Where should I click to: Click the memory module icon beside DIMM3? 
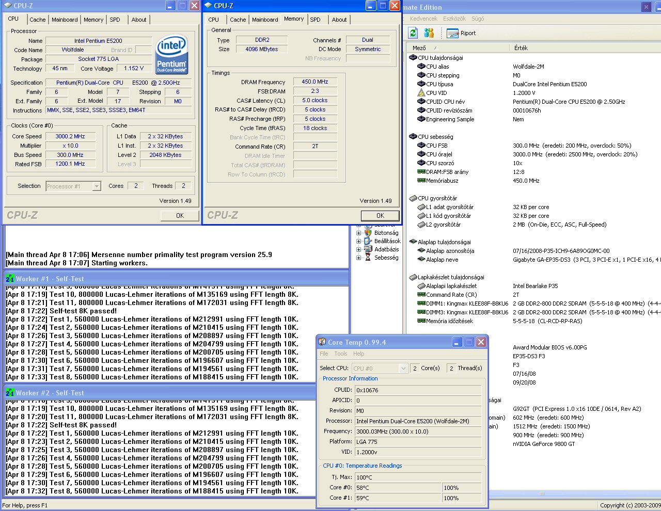point(421,312)
